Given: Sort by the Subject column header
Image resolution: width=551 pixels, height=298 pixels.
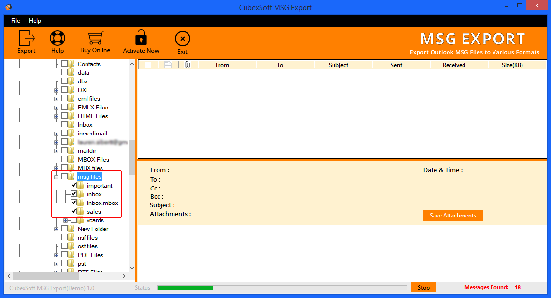Looking at the screenshot, I should pyautogui.click(x=338, y=65).
